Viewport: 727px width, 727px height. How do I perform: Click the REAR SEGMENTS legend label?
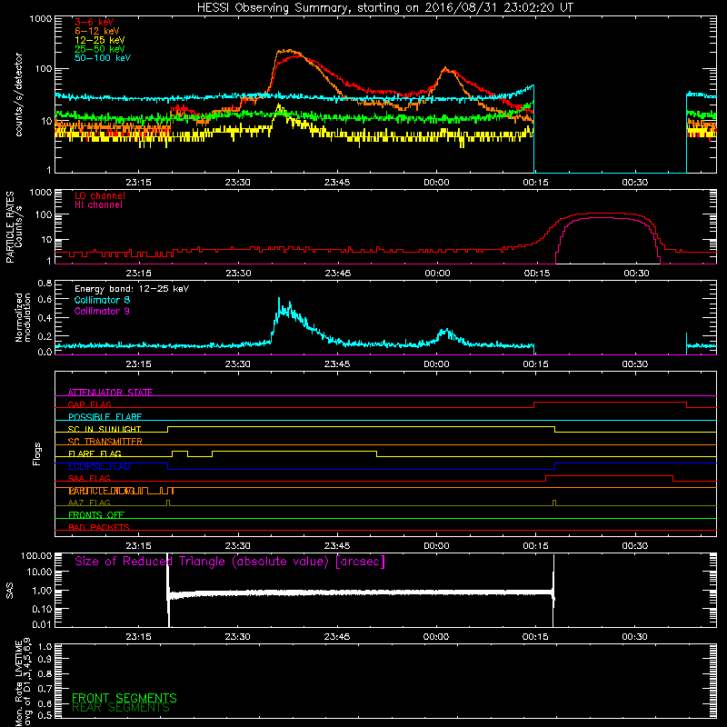tap(121, 708)
